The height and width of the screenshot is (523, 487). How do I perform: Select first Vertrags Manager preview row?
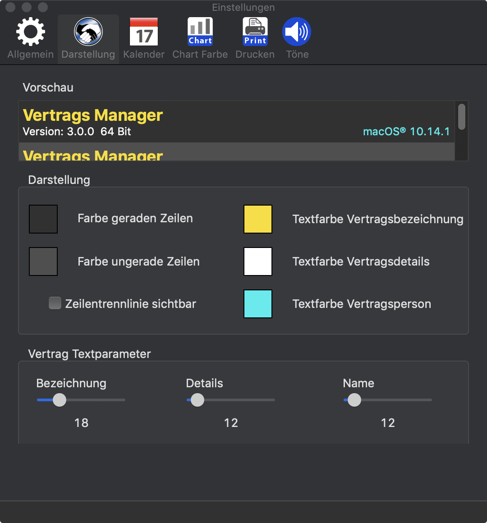(x=237, y=122)
